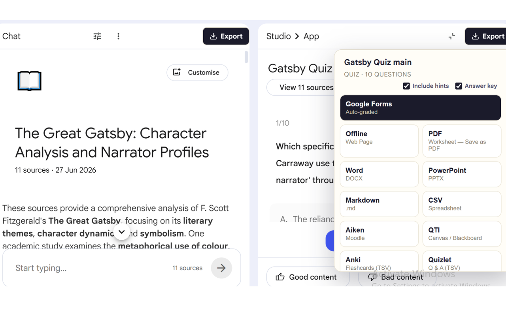Toggle the Answer key checkbox
This screenshot has width=506, height=316.
pos(459,86)
